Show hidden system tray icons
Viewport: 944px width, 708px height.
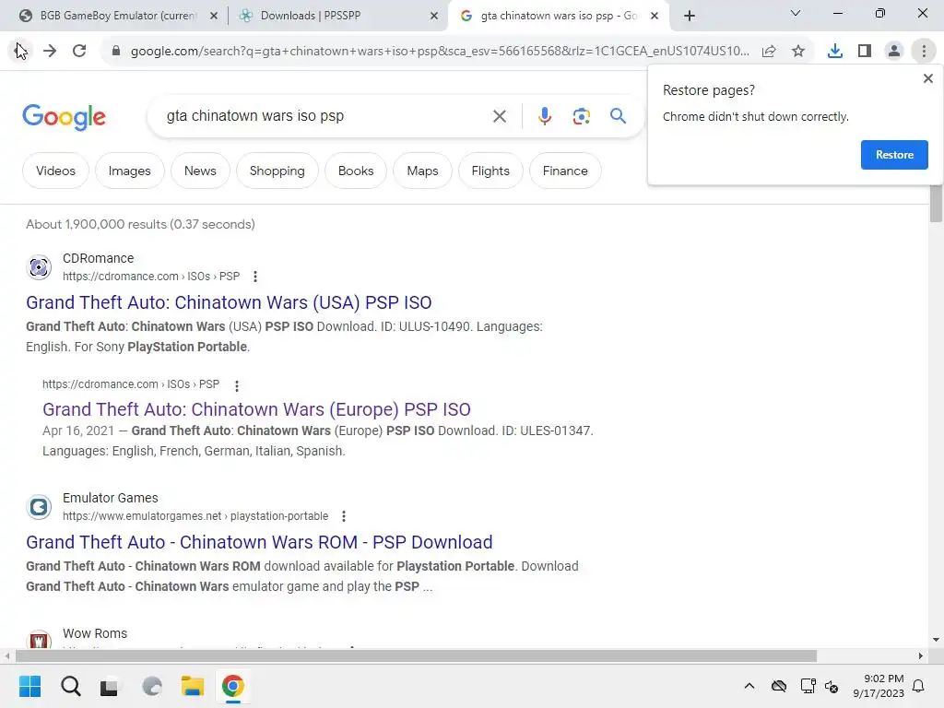pyautogui.click(x=749, y=686)
